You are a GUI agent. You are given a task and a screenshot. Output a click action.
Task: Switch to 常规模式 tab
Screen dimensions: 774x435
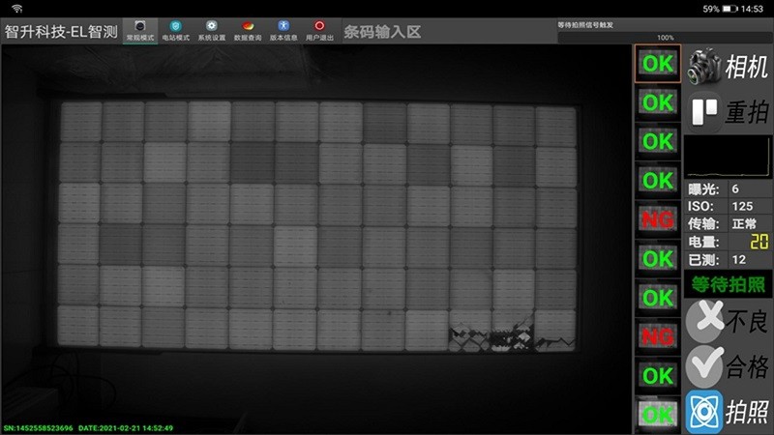(x=140, y=29)
